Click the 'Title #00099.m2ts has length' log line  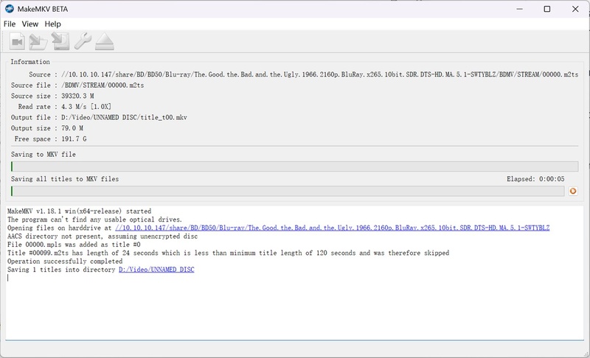[x=228, y=253]
